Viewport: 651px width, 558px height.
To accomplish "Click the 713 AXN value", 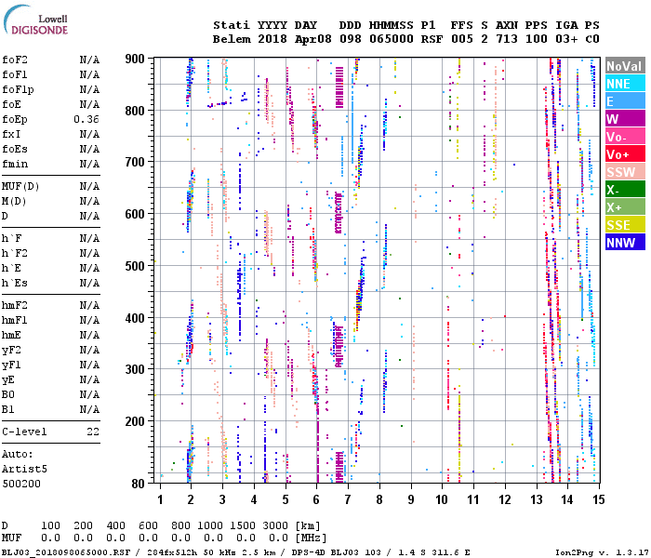I will (x=507, y=39).
